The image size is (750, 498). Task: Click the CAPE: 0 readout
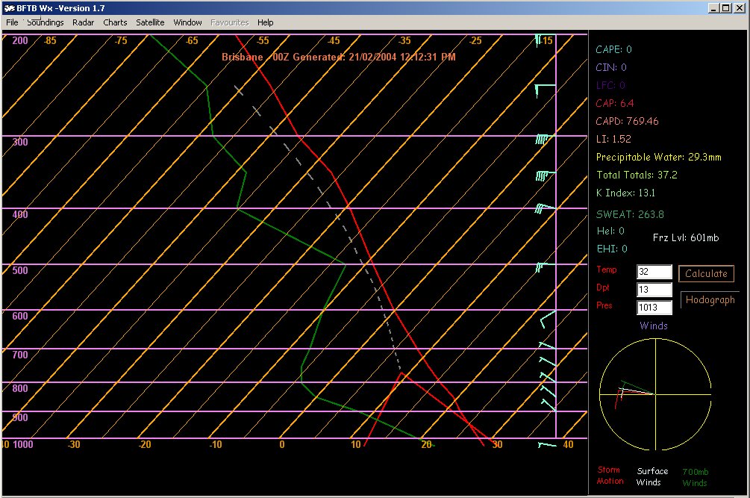point(613,49)
